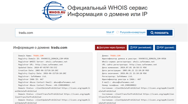Select the Creation Date line
This screenshot has height=104, width=188.
tap(38, 70)
